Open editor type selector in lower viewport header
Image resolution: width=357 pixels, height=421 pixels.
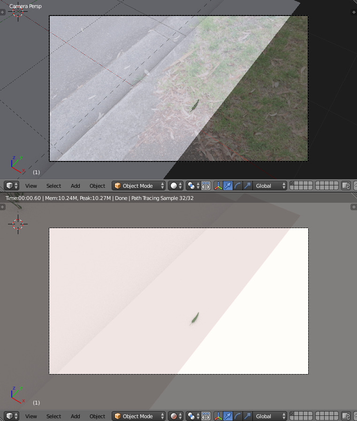(x=12, y=416)
